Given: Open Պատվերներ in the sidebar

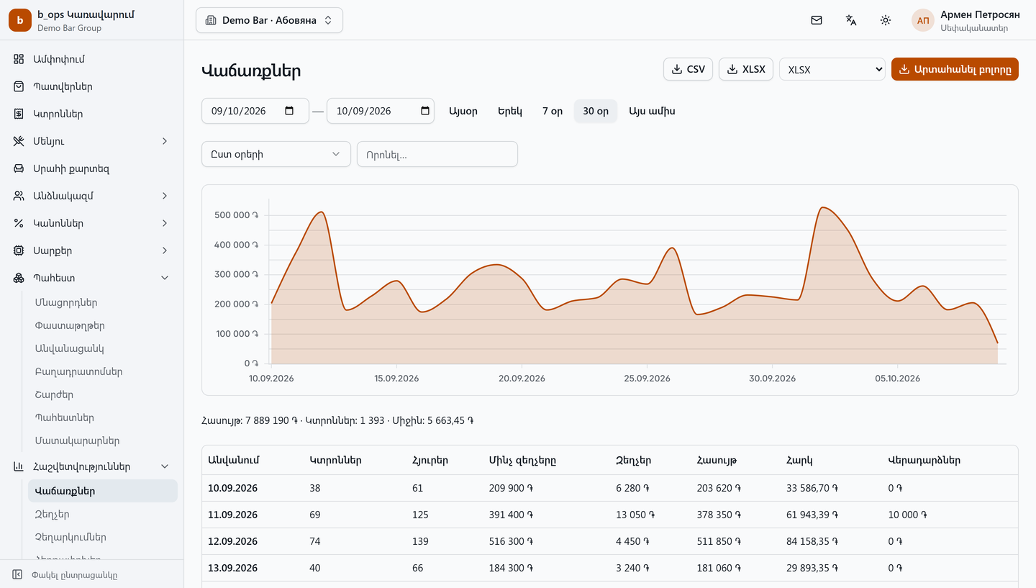Looking at the screenshot, I should click(x=92, y=86).
